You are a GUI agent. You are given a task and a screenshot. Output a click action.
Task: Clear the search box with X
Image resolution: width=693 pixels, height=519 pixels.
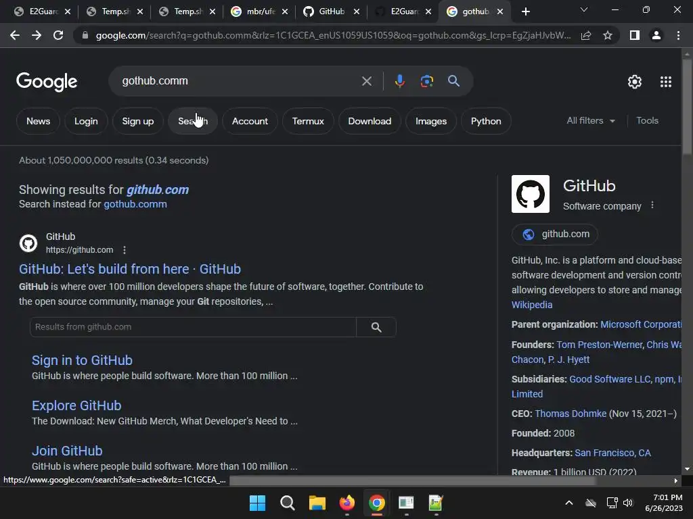(366, 81)
